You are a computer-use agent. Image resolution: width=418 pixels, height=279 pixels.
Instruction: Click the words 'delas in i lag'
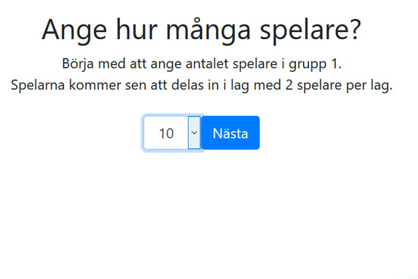tap(210, 86)
